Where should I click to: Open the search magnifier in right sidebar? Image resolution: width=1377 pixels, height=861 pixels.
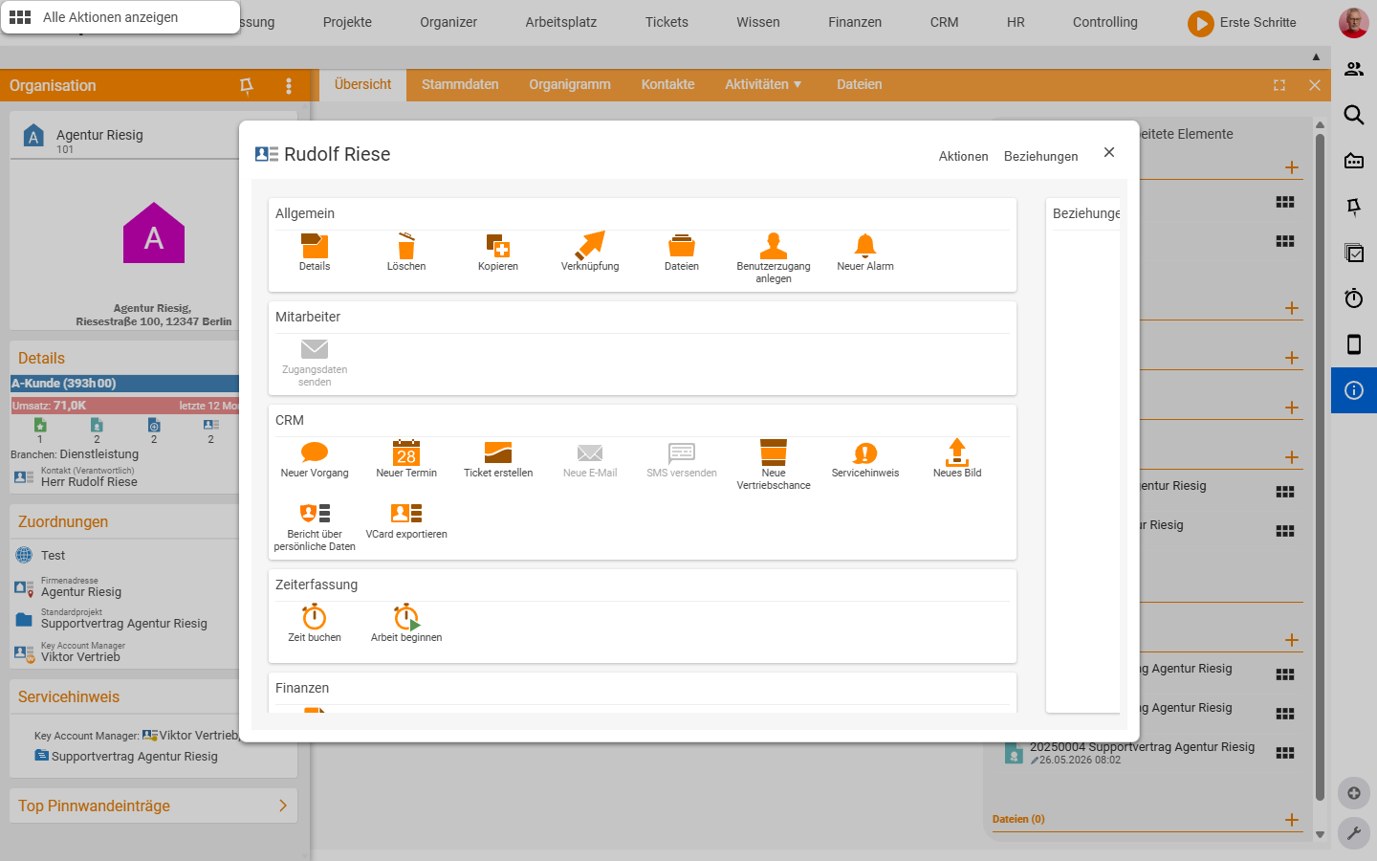[1354, 115]
